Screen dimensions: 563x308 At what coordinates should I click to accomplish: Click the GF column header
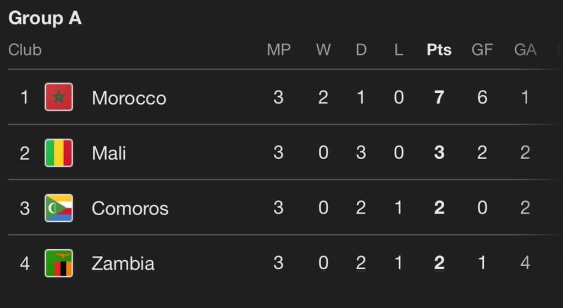pyautogui.click(x=482, y=50)
